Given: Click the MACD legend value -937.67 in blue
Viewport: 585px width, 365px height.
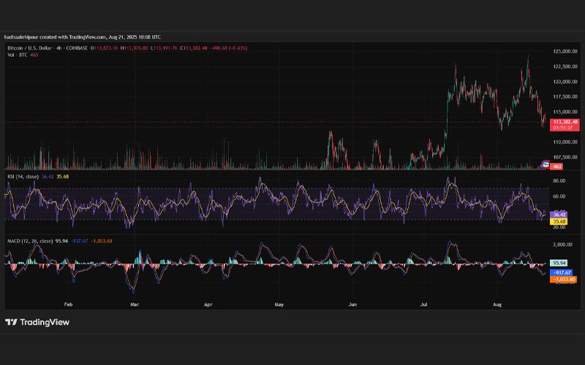Looking at the screenshot, I should [x=80, y=241].
